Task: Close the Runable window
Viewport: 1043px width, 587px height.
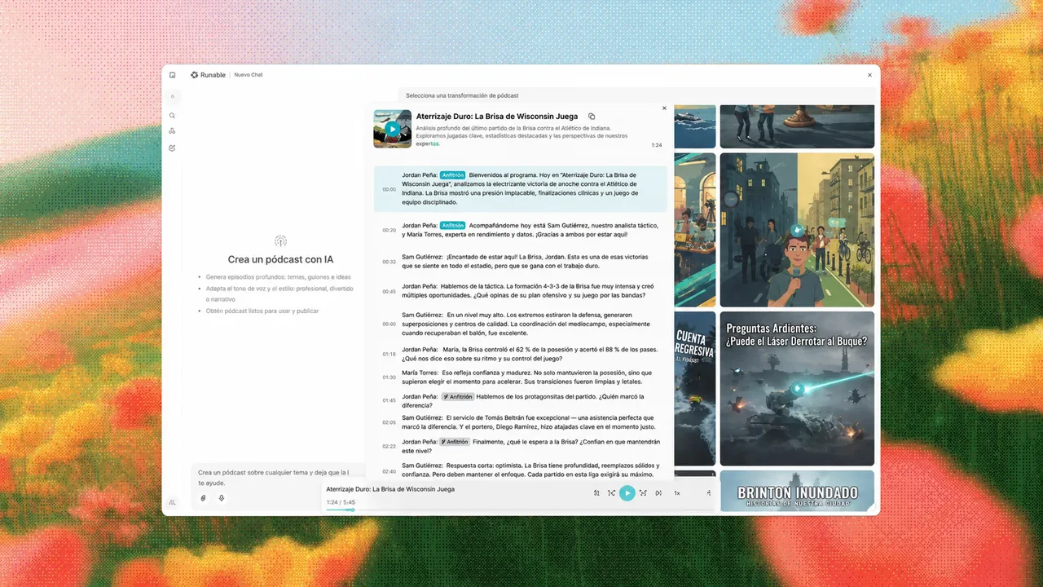Action: [x=869, y=75]
